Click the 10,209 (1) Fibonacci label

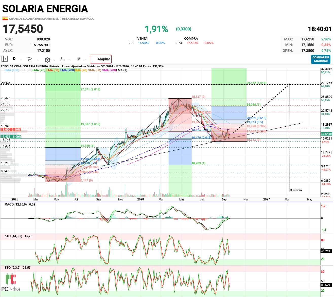click(199, 163)
